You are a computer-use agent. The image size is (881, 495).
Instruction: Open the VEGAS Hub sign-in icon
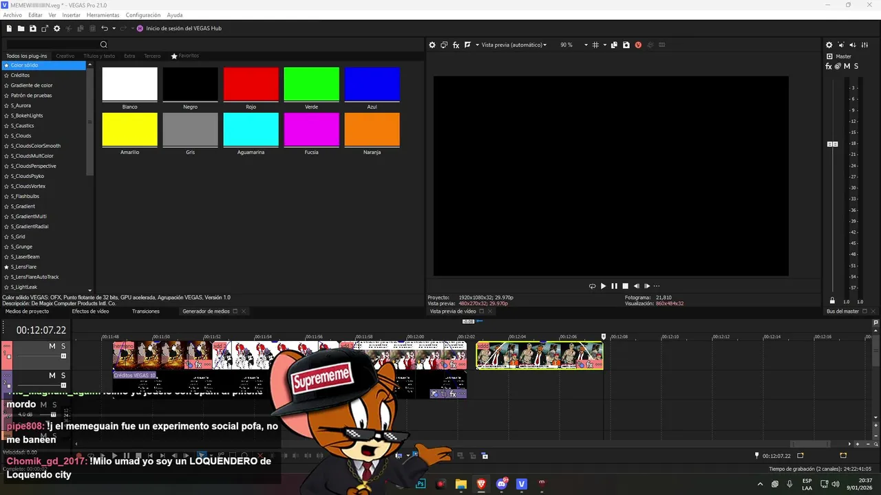tap(140, 28)
